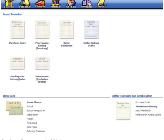Open Purchase Order label under Input Transaksi
This screenshot has width=164, height=140.
click(x=17, y=43)
